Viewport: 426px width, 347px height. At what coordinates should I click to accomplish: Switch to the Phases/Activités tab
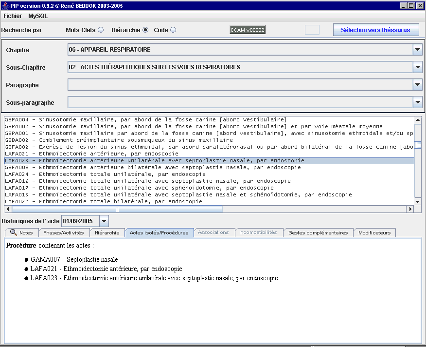pyautogui.click(x=64, y=232)
